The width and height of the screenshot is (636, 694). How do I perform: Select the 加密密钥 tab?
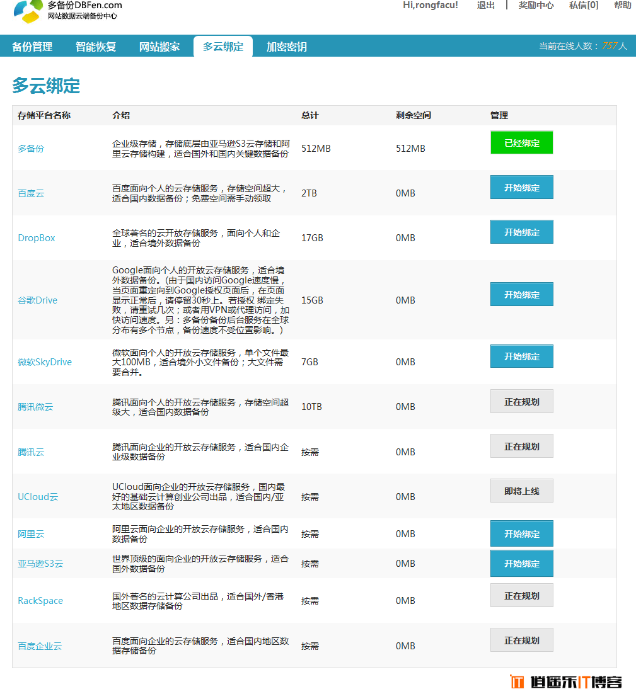click(x=286, y=47)
